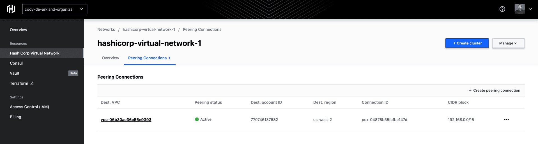The width and height of the screenshot is (538, 144).
Task: Click Create peering connection
Action: 494,90
